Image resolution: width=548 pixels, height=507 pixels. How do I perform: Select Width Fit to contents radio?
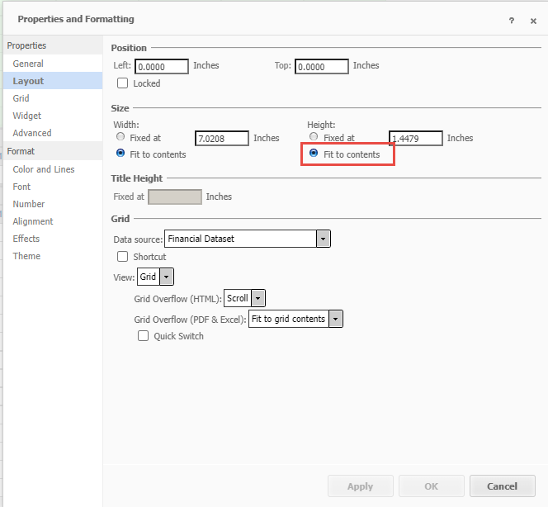tap(120, 153)
